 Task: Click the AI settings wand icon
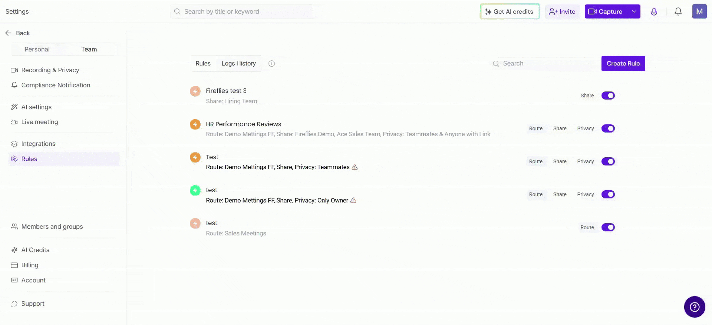point(14,107)
